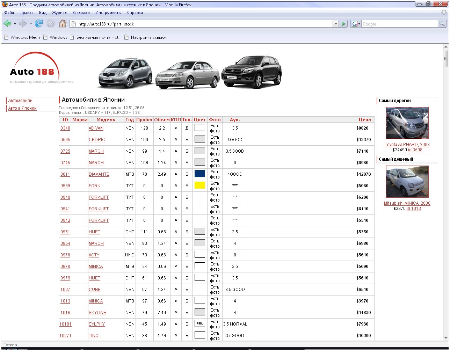Go to the Home page icon

pos(63,24)
